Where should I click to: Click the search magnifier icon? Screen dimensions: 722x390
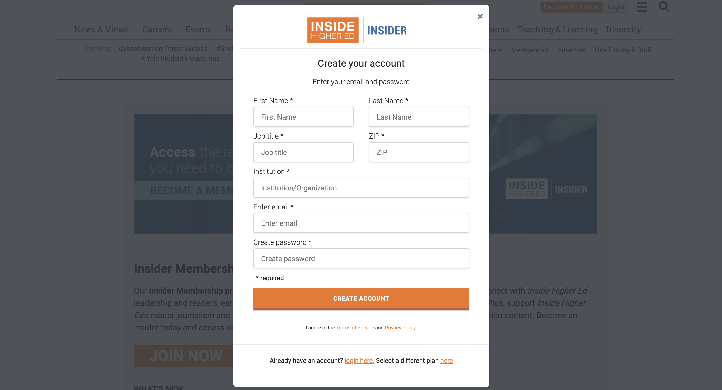pyautogui.click(x=663, y=6)
